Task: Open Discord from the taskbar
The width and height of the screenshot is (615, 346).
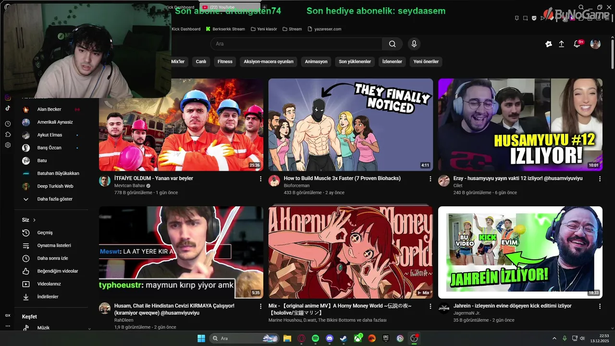Action: coord(329,338)
